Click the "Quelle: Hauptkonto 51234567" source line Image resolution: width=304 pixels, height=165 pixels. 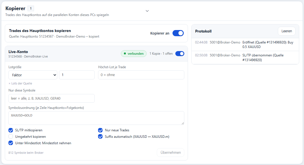click(54, 36)
